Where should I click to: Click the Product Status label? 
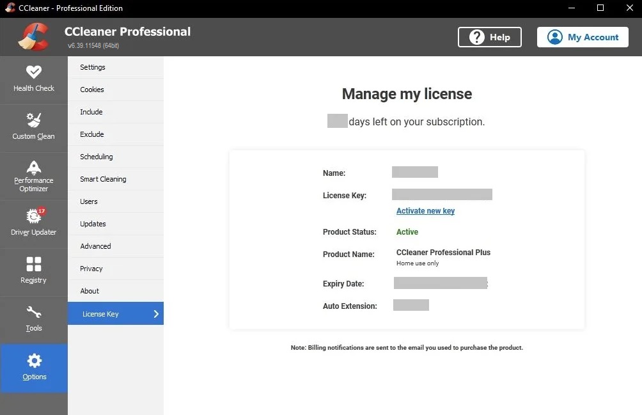pyautogui.click(x=350, y=232)
